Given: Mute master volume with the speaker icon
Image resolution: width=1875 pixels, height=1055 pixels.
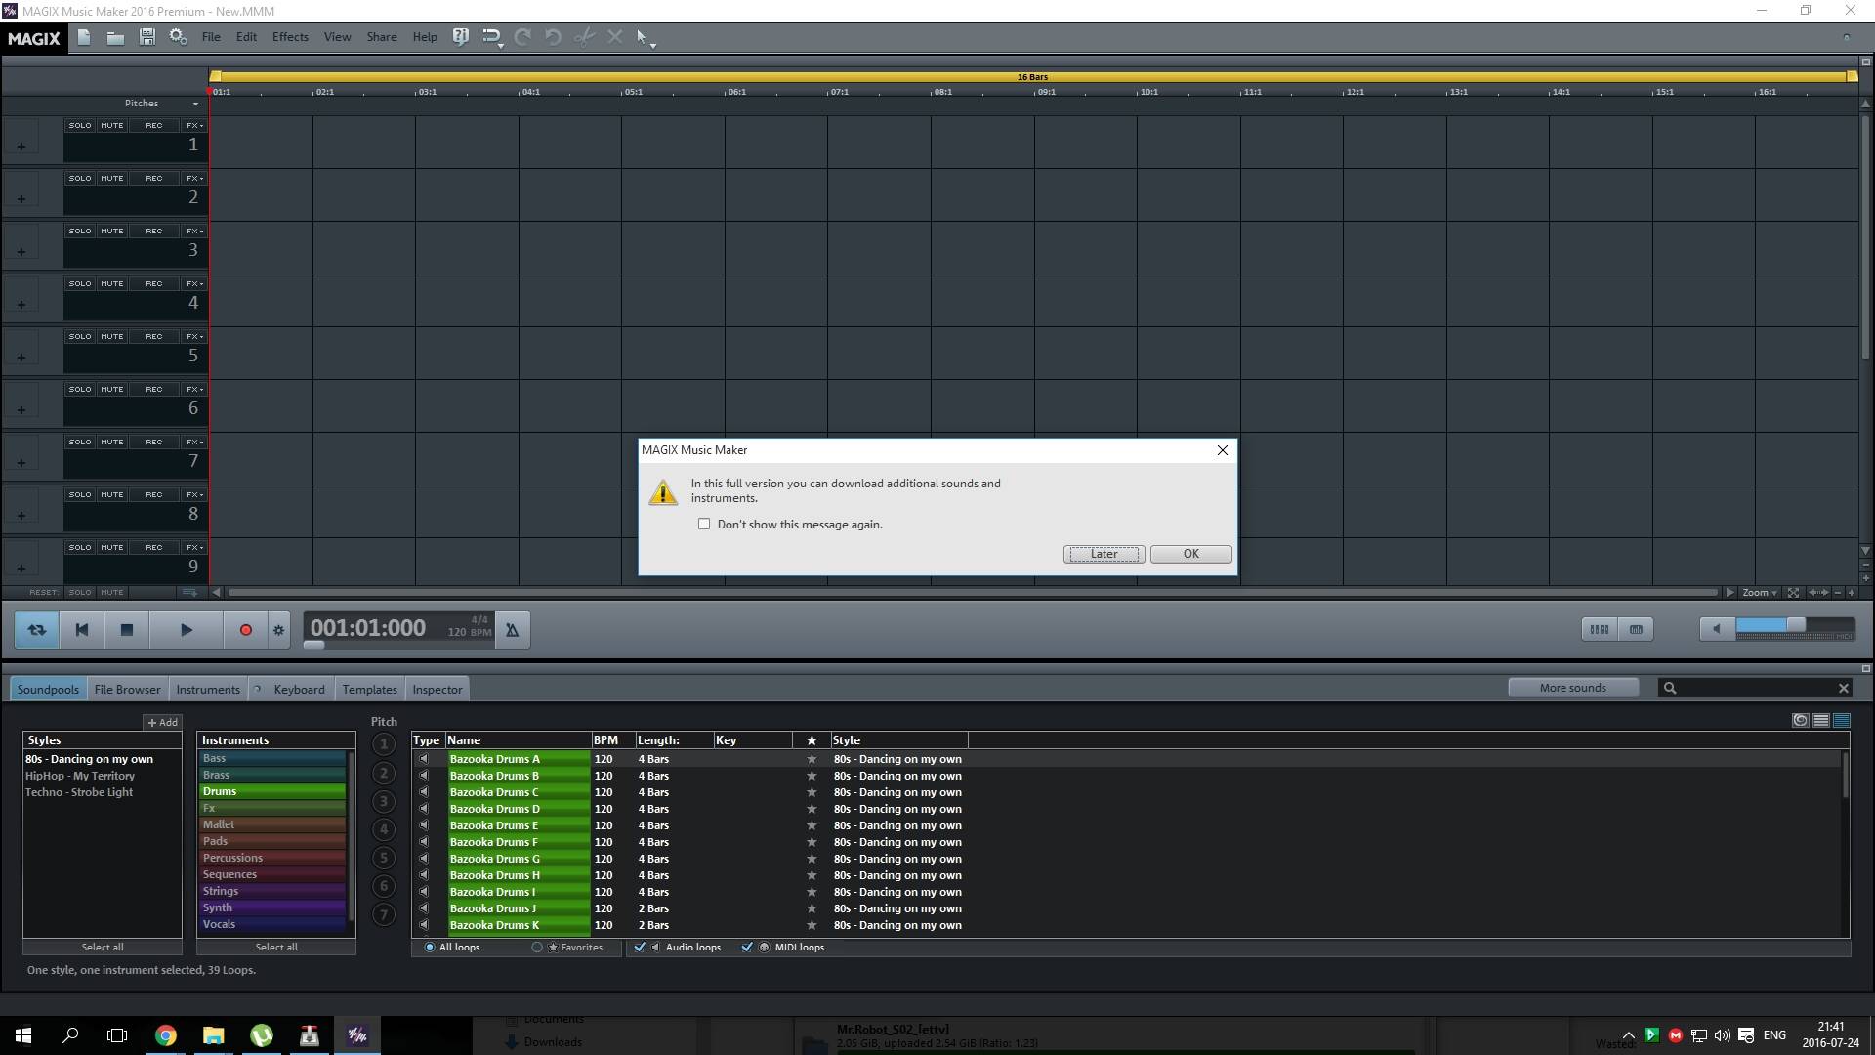Looking at the screenshot, I should click(1717, 629).
